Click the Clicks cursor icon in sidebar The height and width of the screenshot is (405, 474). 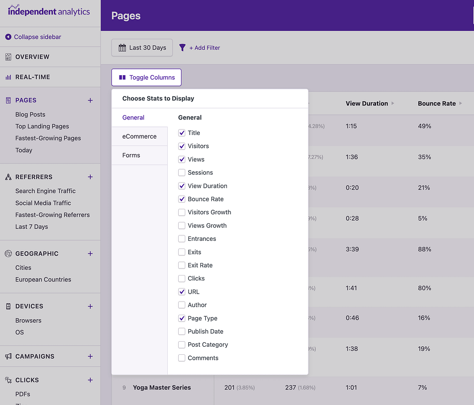8,380
